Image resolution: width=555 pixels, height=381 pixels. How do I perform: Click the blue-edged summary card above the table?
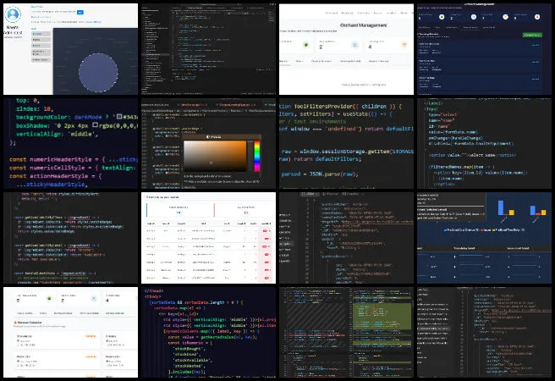(179, 210)
